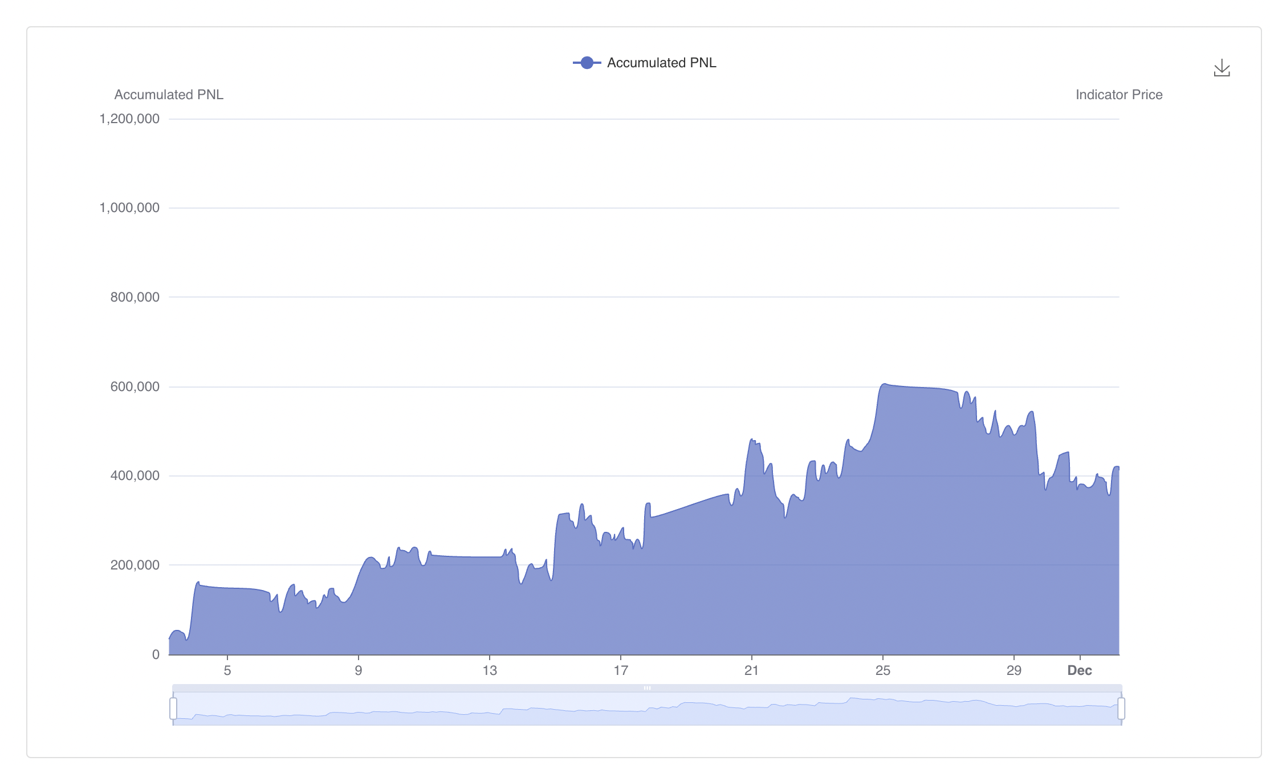
Task: Click the download chart image icon
Action: tap(1222, 68)
